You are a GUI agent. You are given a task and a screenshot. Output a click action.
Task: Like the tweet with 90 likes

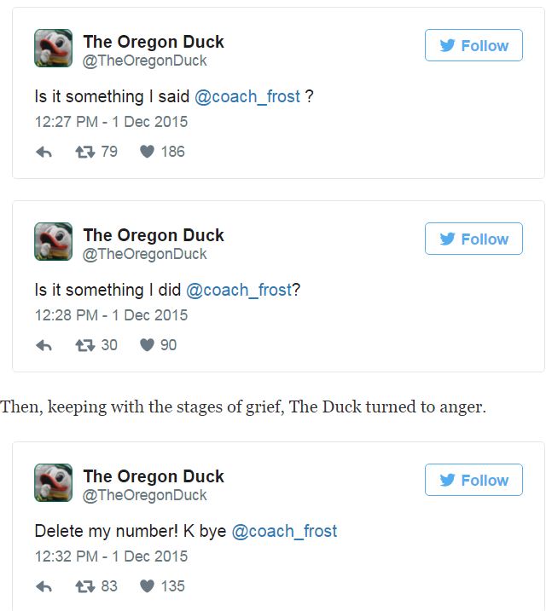click(147, 346)
